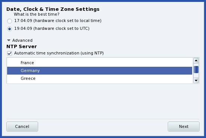Viewport: 206px width, 138px height.
Task: Click the server list scroll down arrow
Action: (196, 80)
